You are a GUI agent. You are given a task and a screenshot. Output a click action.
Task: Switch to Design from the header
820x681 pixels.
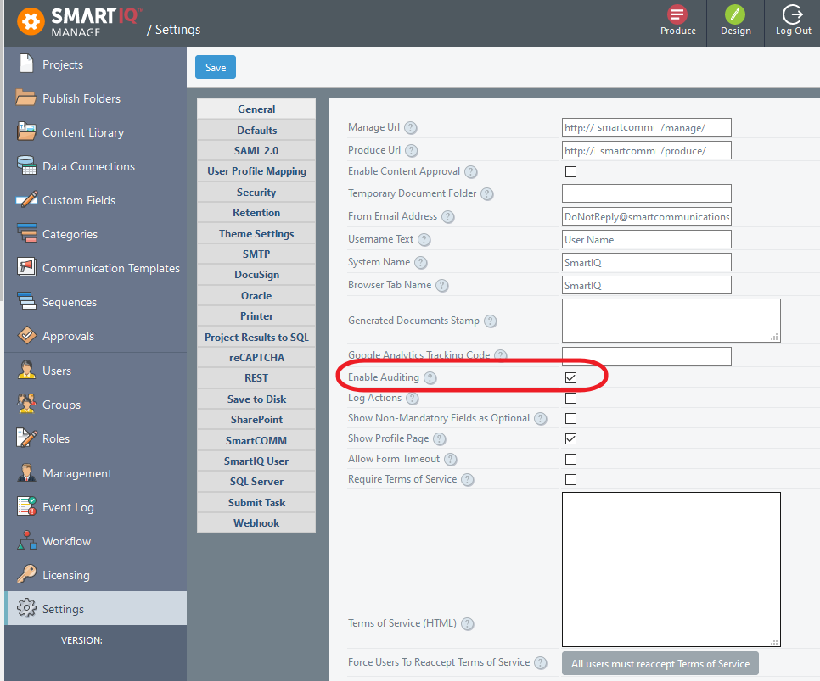[735, 20]
